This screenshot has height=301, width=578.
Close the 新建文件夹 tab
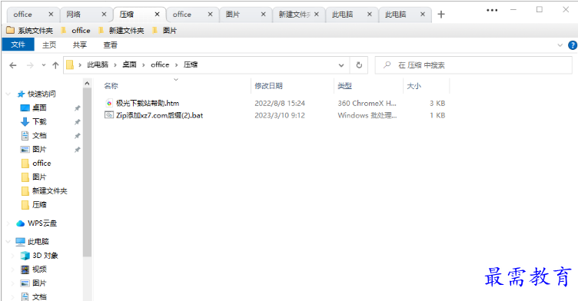(x=316, y=15)
